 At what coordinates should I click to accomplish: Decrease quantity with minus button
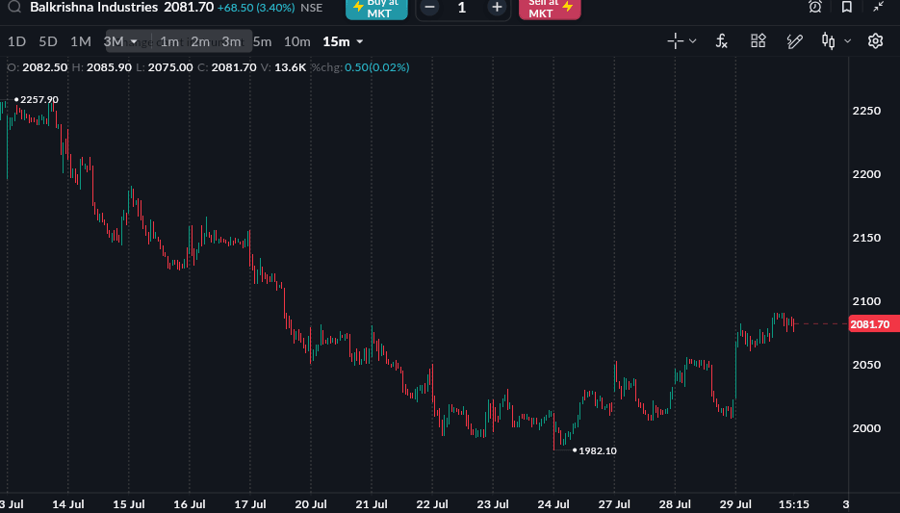click(x=430, y=8)
